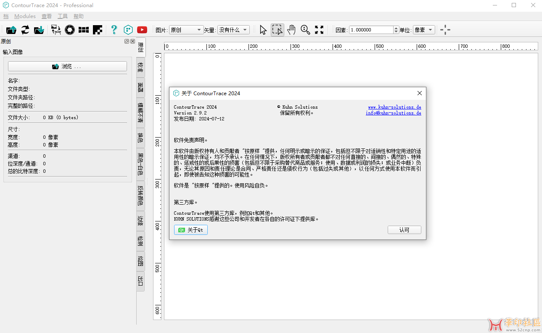Switch to the 原创 vertical tab
This screenshot has height=333, width=542.
tap(141, 47)
